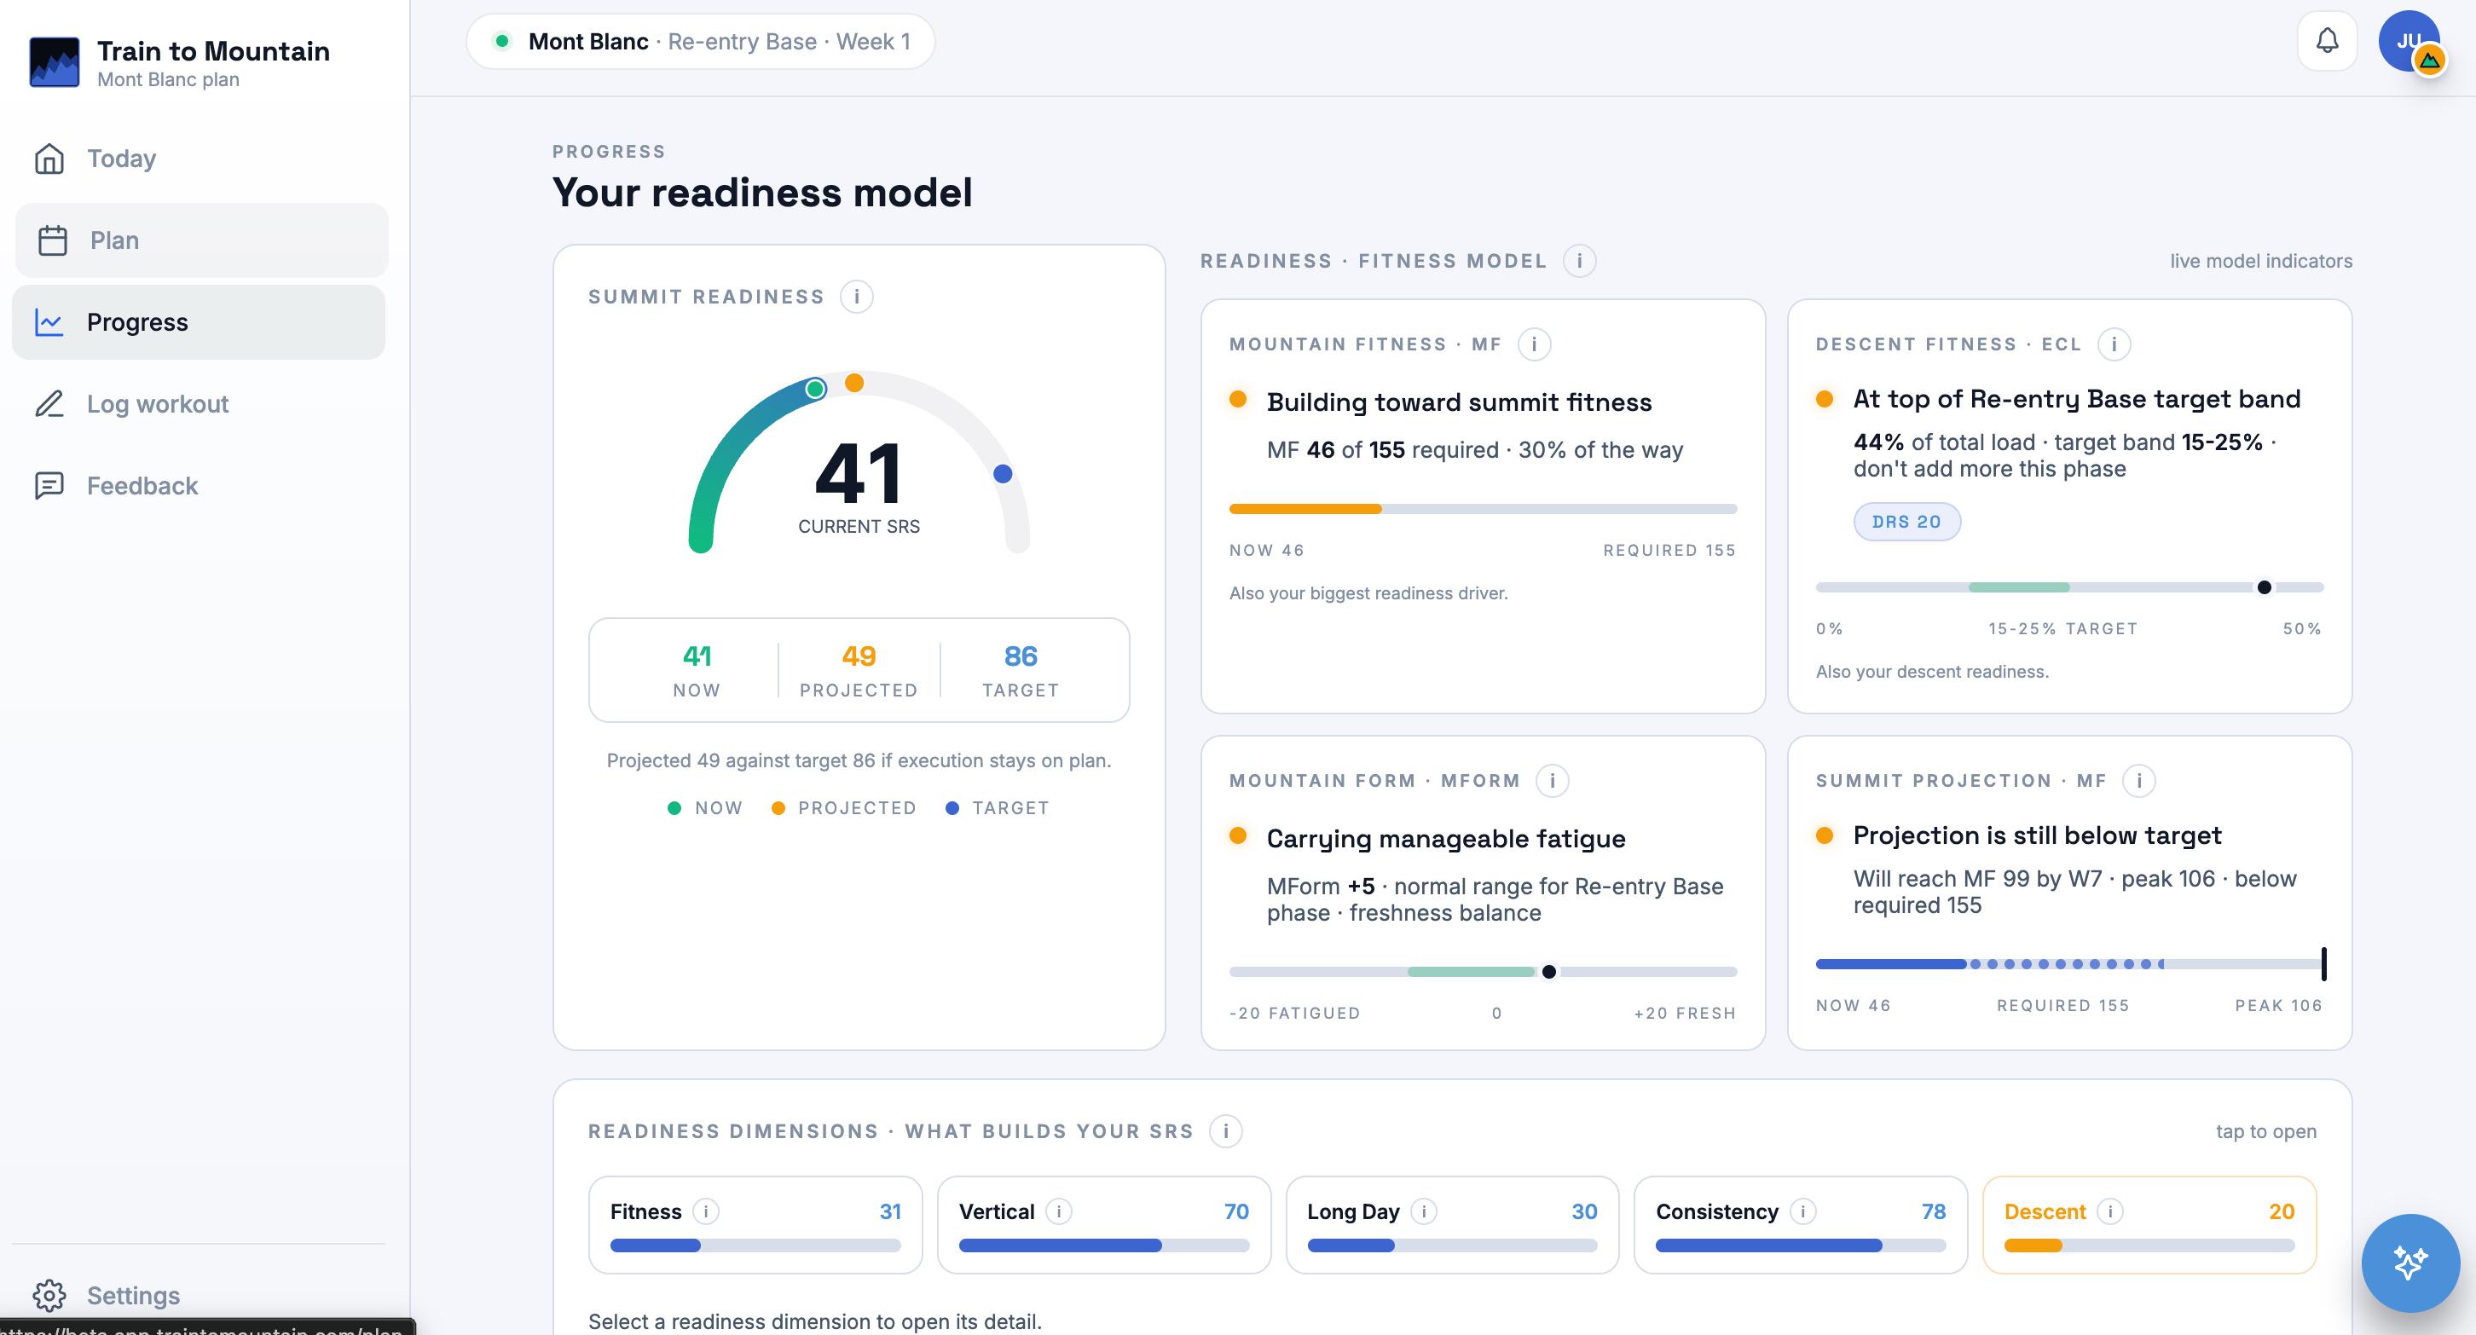Viewport: 2476px width, 1335px height.
Task: Click the Mountain Form marker dot
Action: (1548, 972)
